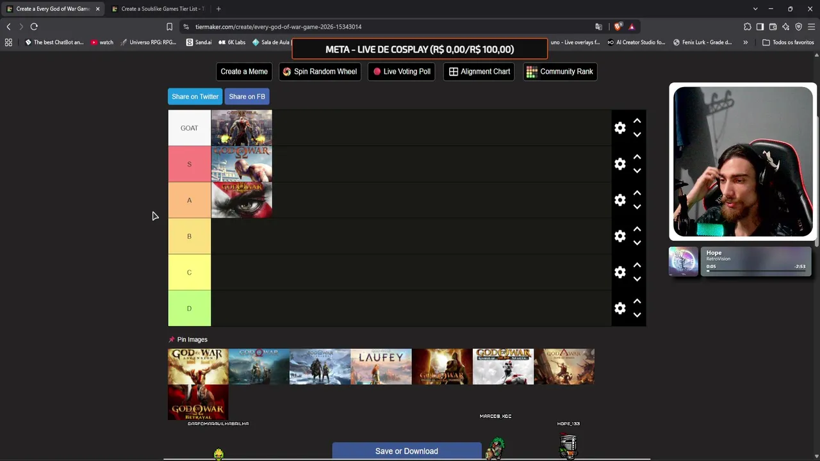Click the address bar URL field

[x=384, y=27]
